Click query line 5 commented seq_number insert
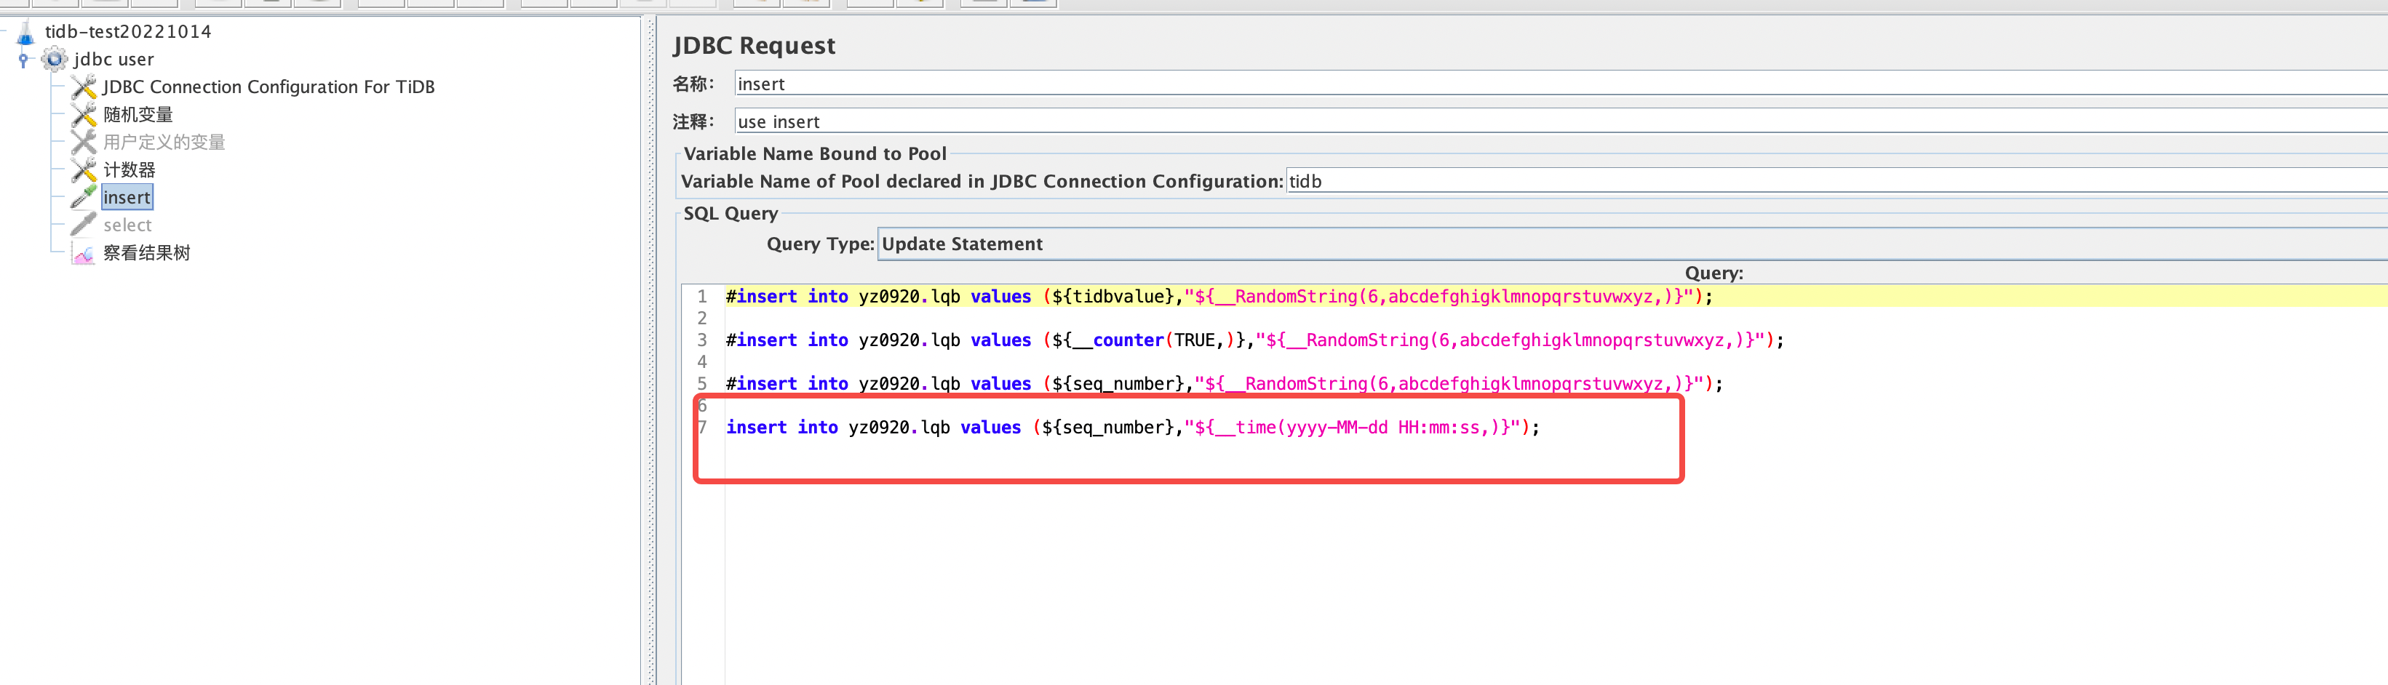 [1224, 384]
